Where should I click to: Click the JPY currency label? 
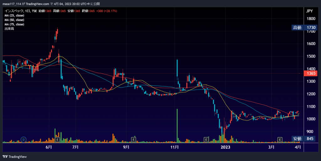tap(309, 11)
